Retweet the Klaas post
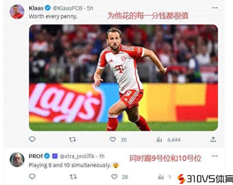The width and height of the screenshot is (233, 185). tap(72, 140)
